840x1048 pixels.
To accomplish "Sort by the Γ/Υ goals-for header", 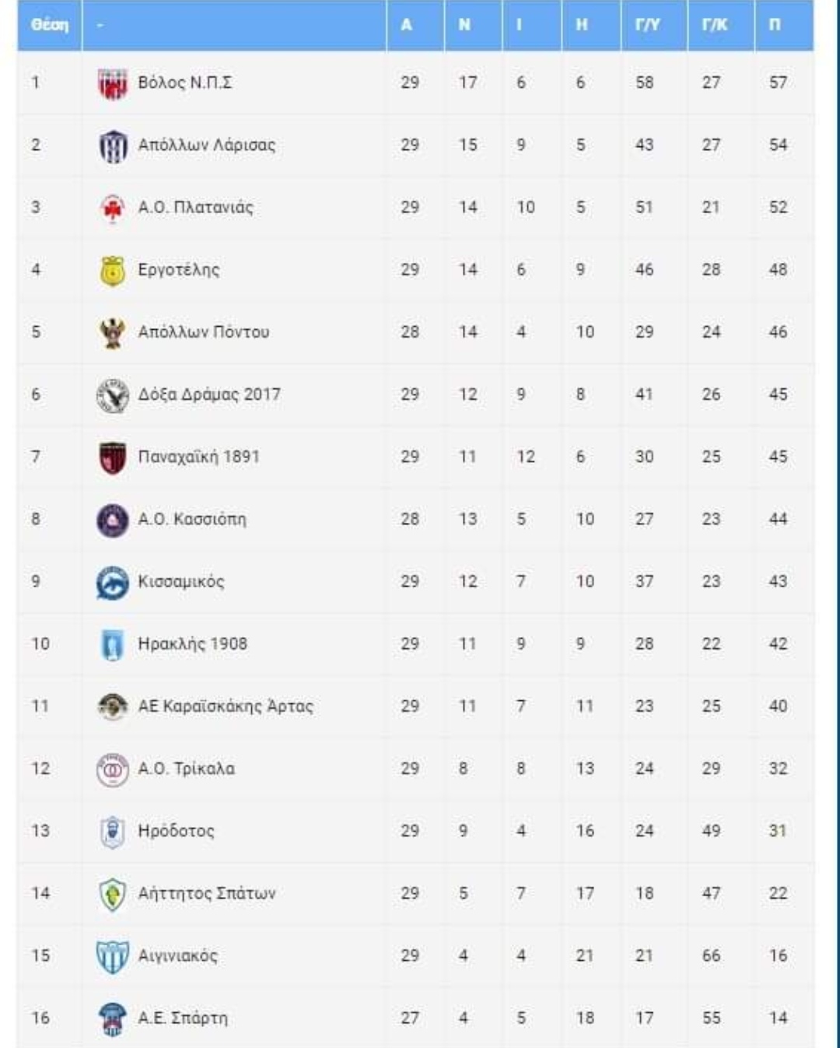I will [x=647, y=25].
